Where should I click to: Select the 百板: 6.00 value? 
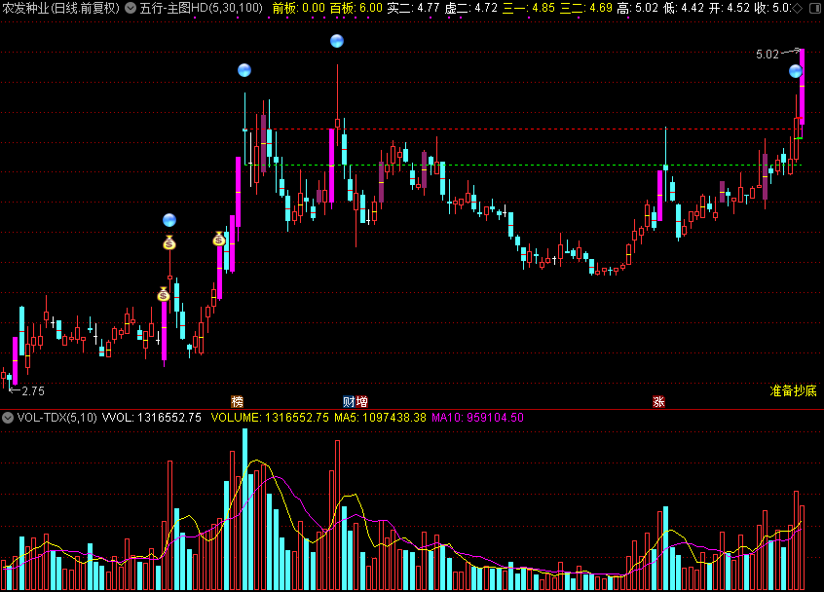(356, 8)
